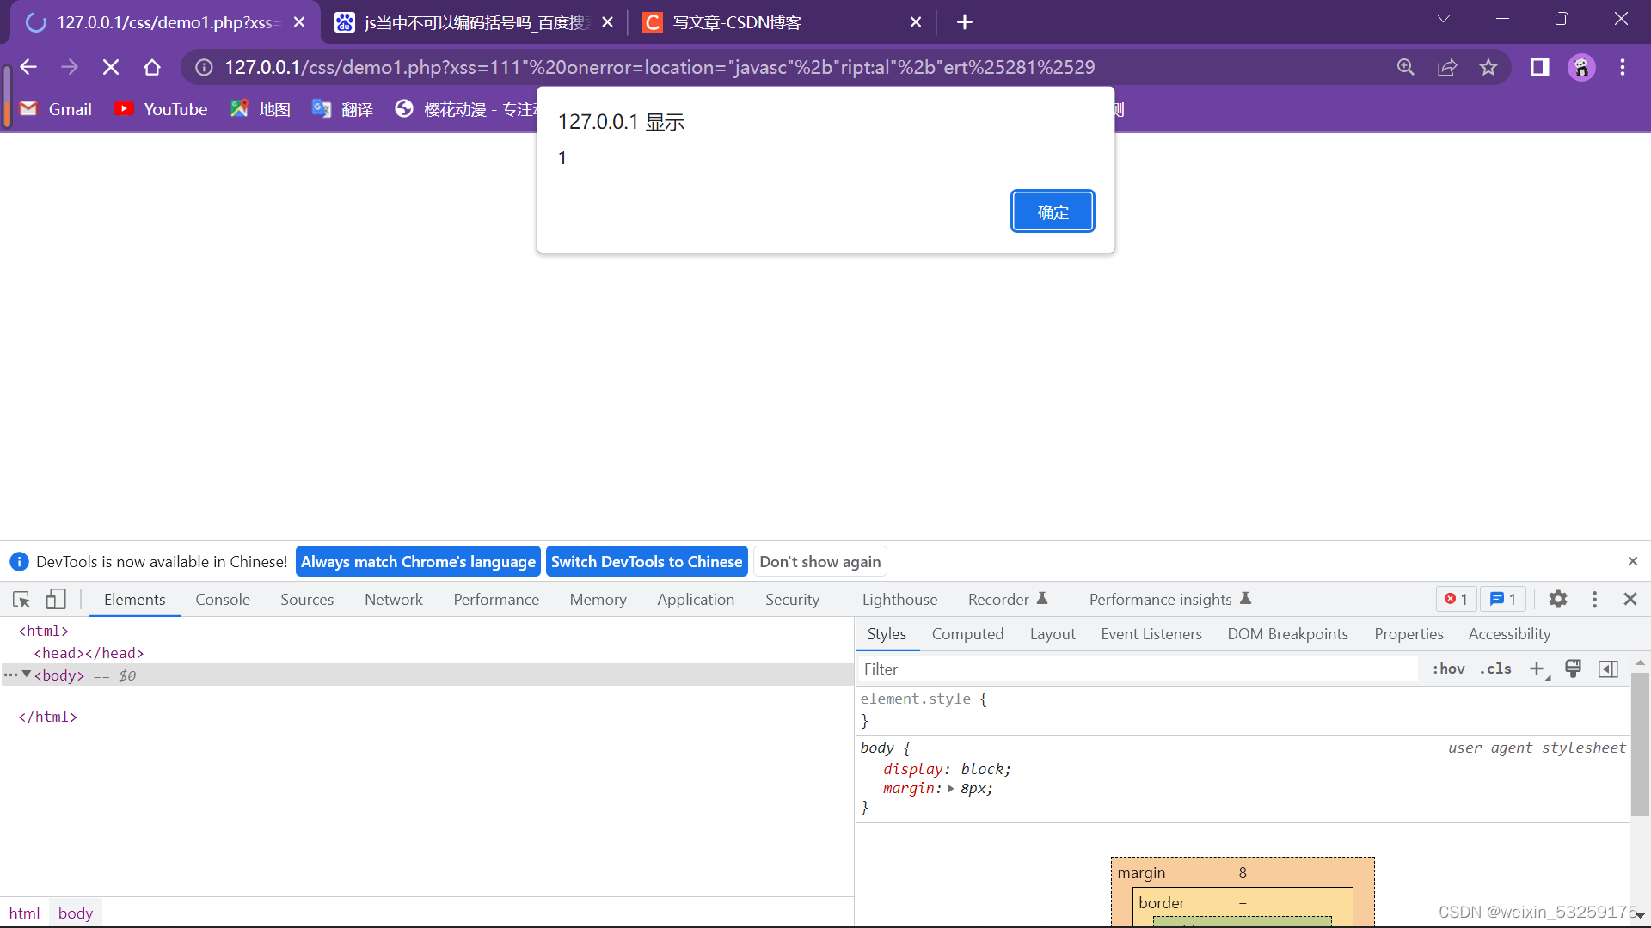Open DevTools settings gear

pyautogui.click(x=1558, y=599)
